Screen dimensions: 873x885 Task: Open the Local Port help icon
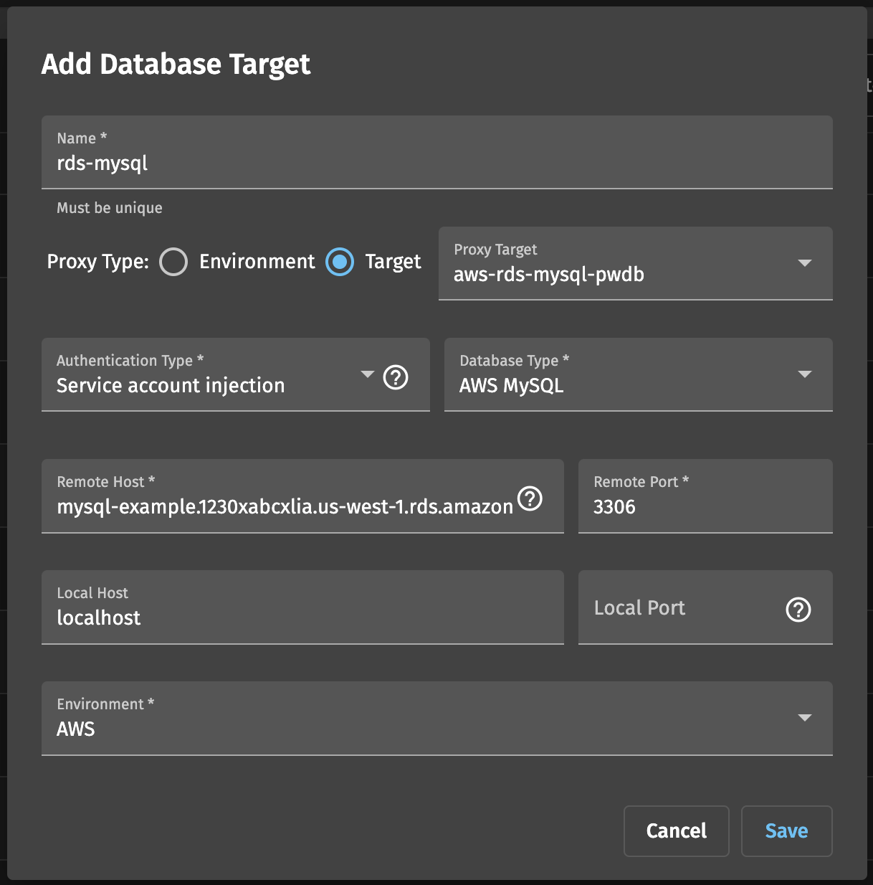[x=798, y=610]
